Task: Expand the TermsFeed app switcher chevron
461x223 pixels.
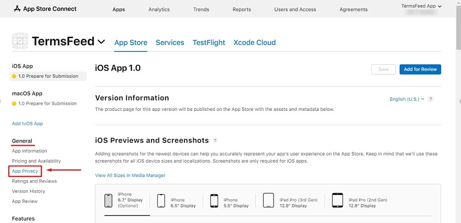Action: [x=101, y=42]
